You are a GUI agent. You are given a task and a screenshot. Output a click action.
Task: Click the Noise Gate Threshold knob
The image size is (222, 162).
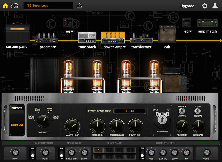point(71,153)
